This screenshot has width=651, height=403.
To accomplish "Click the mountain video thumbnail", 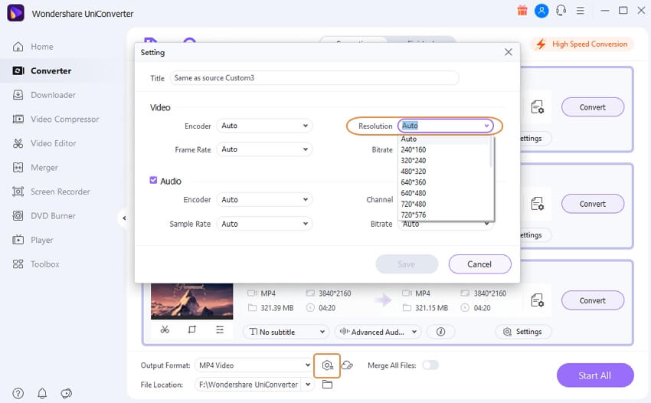I will click(191, 301).
